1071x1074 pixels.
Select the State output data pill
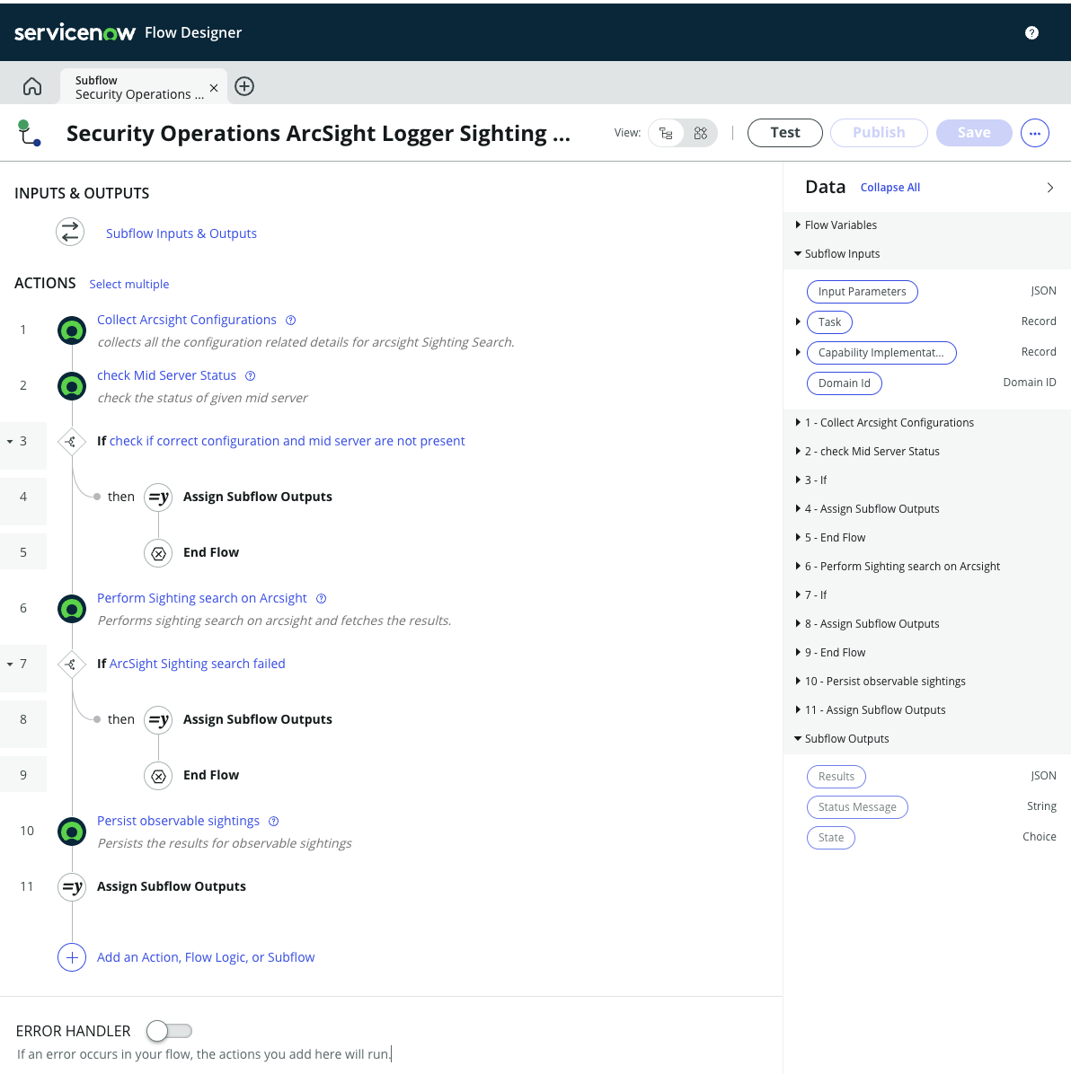point(830,838)
